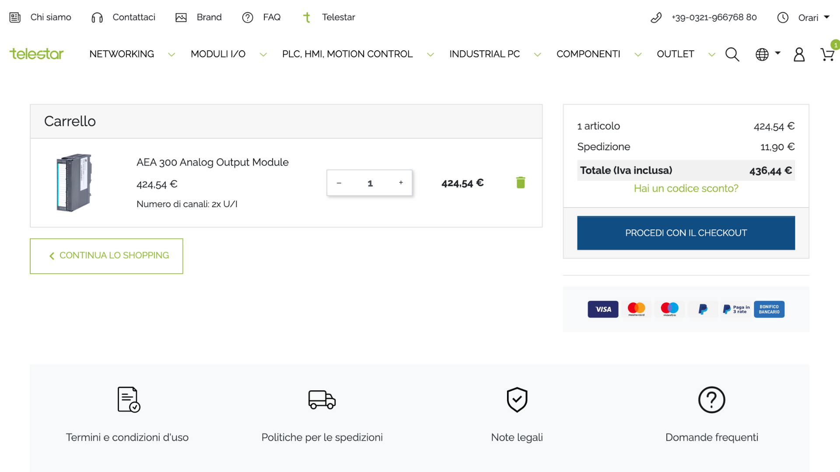Open the search magnifier icon
Viewport: 840px width, 472px height.
(x=732, y=55)
